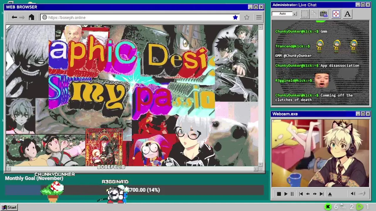Skip to next track in Webcam.exe

point(322,194)
